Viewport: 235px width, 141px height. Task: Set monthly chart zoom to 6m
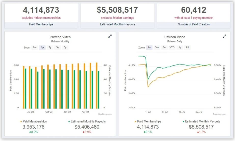[35, 48]
